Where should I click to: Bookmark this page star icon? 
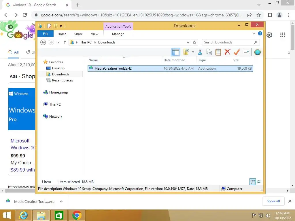coord(259,15)
